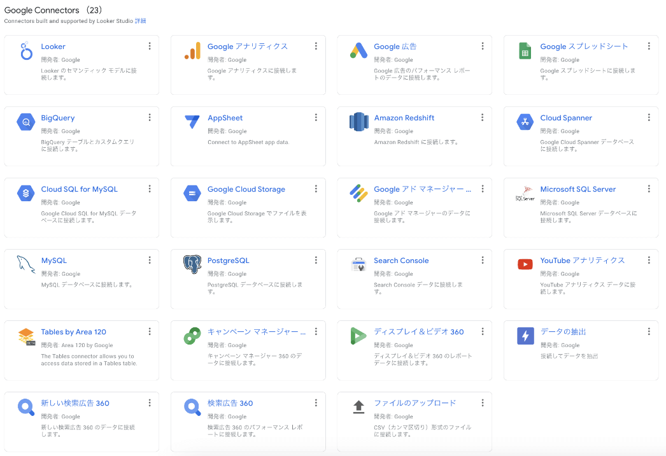The height and width of the screenshot is (456, 666).
Task: Click the BigQuery hexagon icon
Action: point(26,122)
